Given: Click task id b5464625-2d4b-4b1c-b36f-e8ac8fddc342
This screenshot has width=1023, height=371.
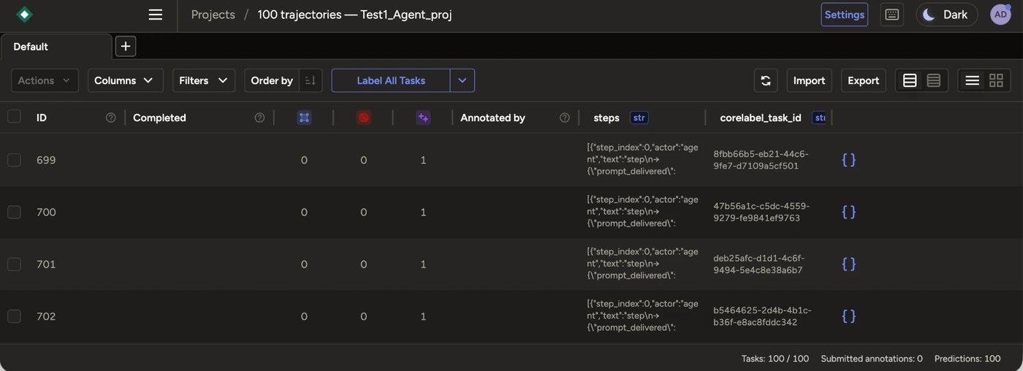Looking at the screenshot, I should 762,316.
